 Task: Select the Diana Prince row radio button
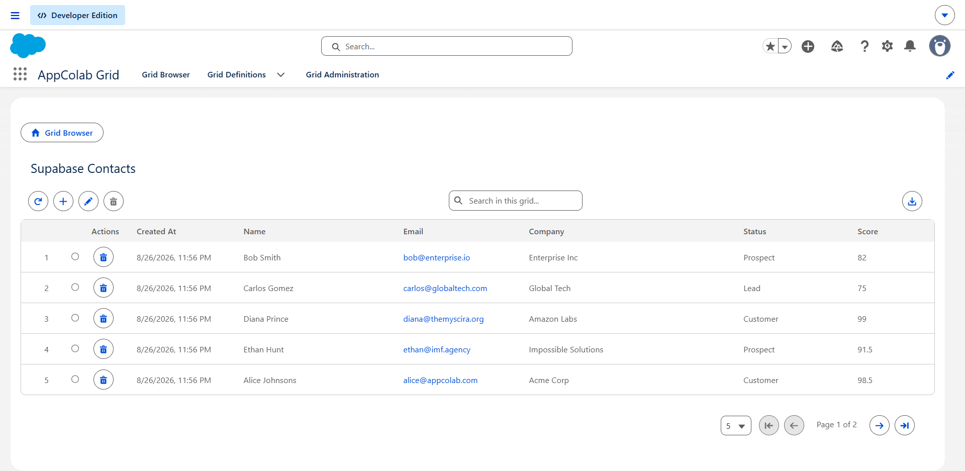[x=75, y=318]
